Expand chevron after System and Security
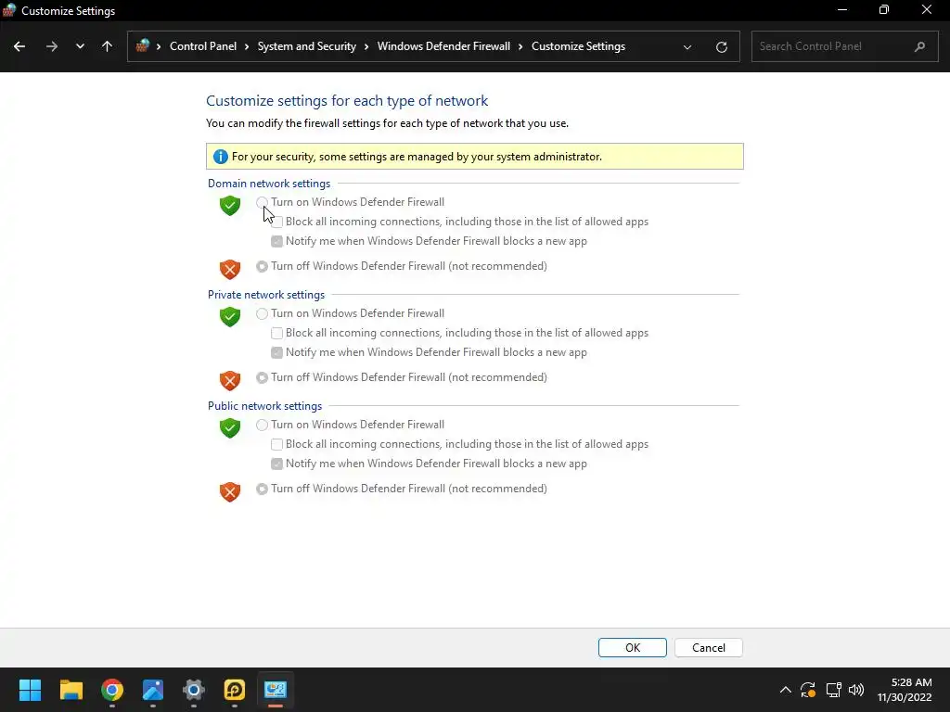This screenshot has width=950, height=712. (366, 46)
